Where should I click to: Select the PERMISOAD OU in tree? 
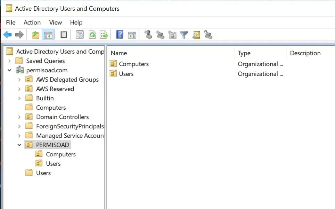pyautogui.click(x=52, y=145)
